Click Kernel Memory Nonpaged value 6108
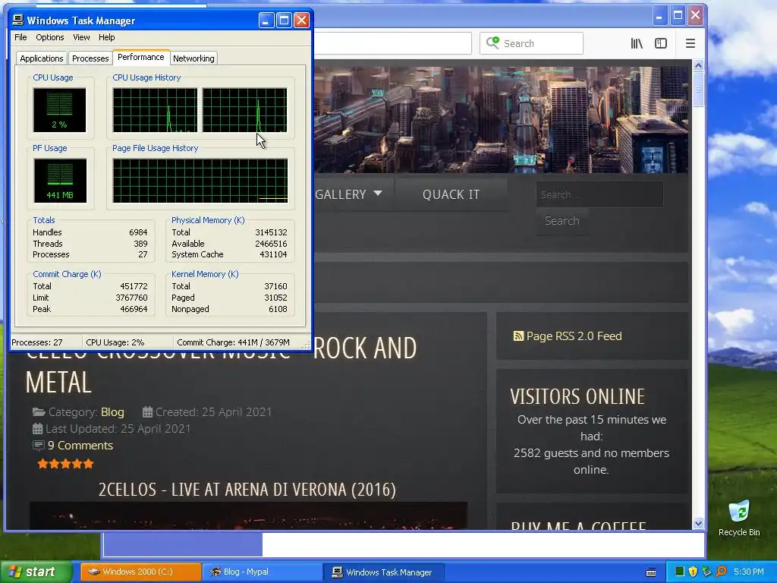 click(278, 309)
